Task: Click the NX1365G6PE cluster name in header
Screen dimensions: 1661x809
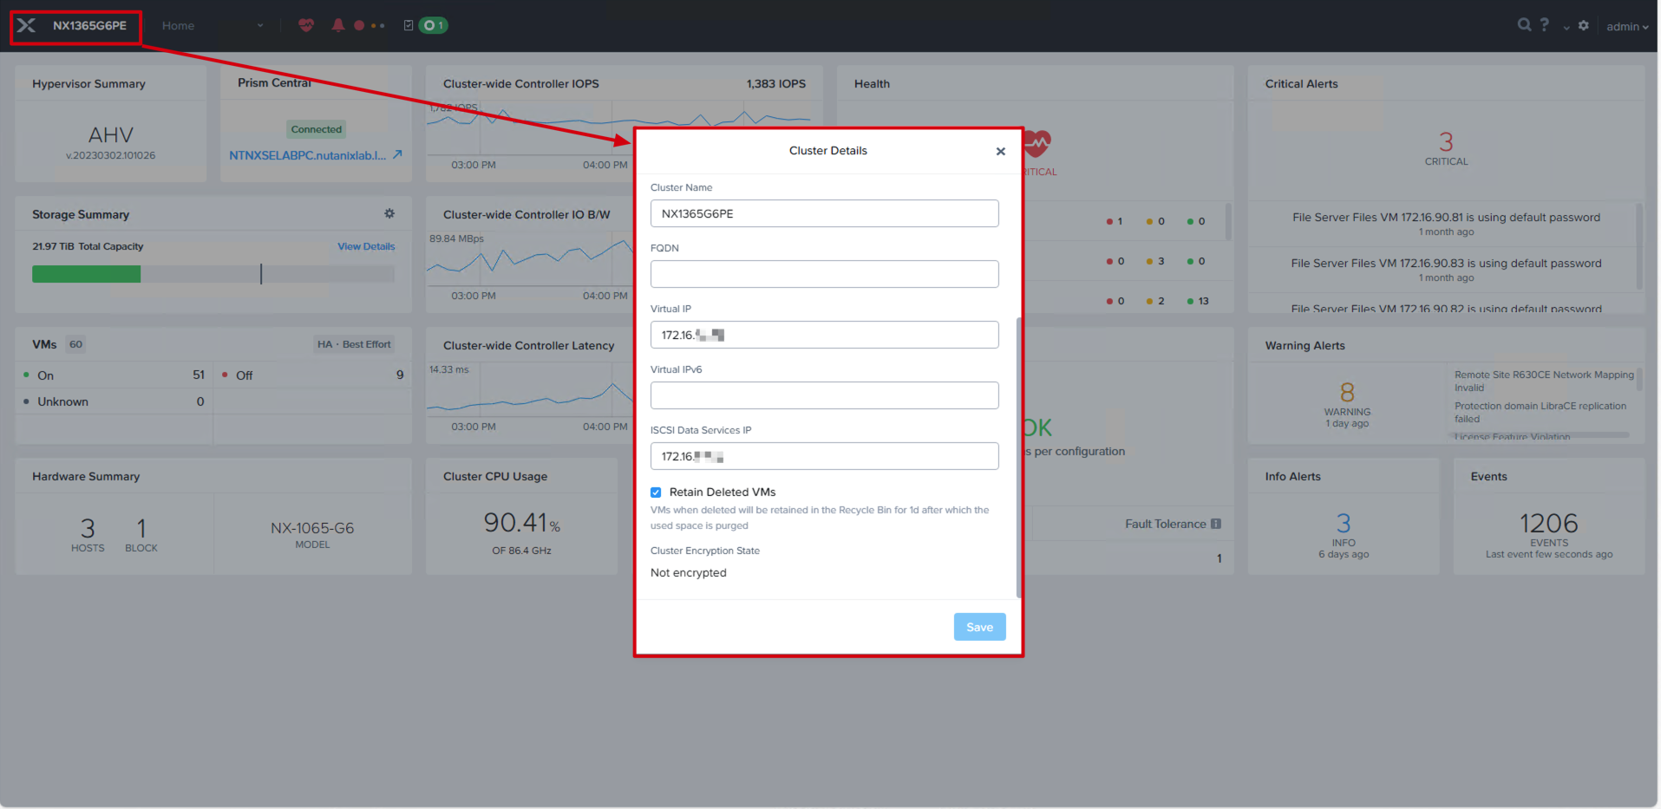Action: click(89, 26)
